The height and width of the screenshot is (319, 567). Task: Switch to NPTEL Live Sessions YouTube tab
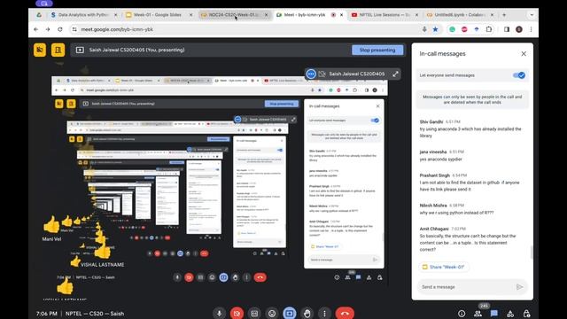click(384, 15)
